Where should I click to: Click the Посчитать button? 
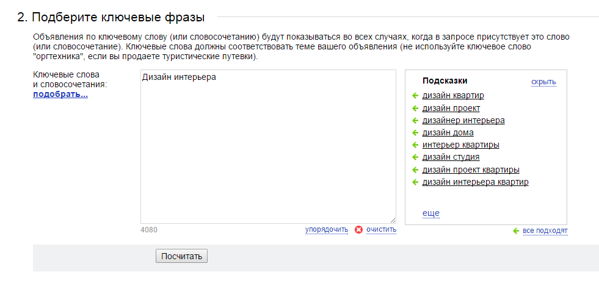point(181,256)
